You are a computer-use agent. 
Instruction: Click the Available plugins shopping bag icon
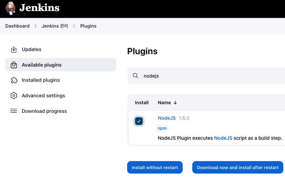(x=14, y=65)
